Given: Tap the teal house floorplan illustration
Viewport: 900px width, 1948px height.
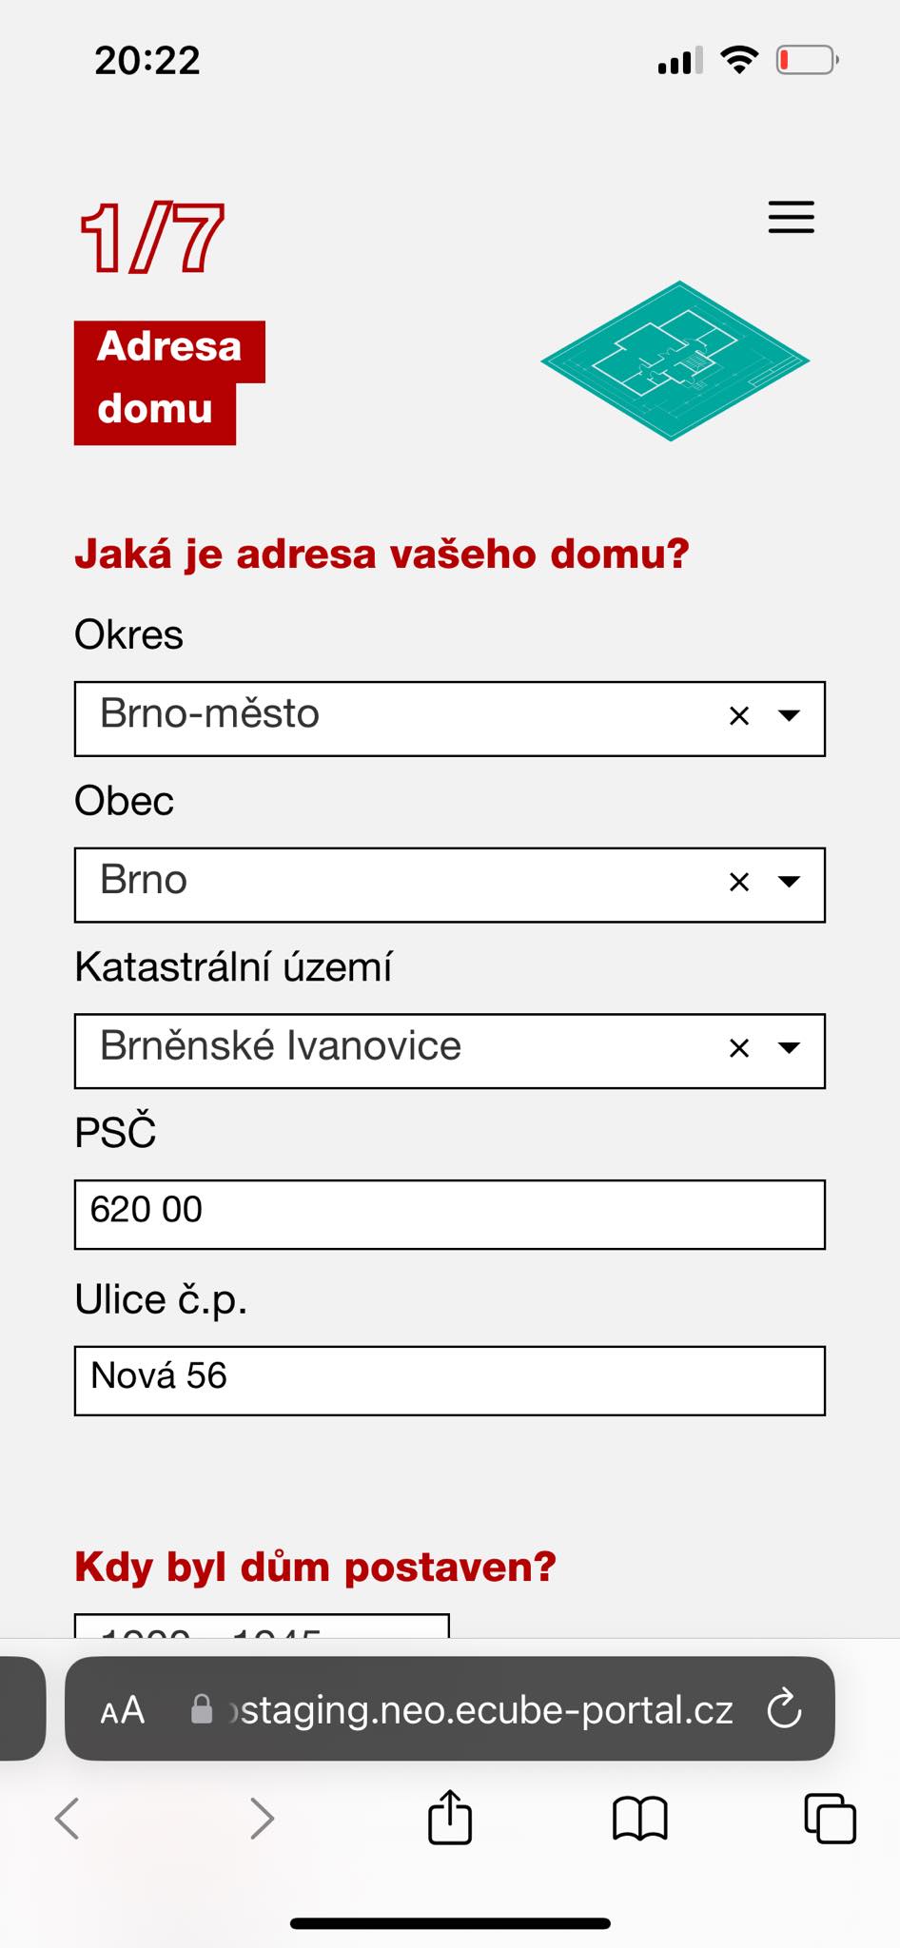Looking at the screenshot, I should pyautogui.click(x=675, y=360).
